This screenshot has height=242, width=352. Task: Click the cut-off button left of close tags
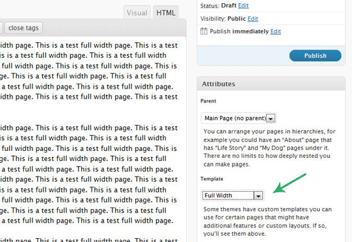coord(1,28)
